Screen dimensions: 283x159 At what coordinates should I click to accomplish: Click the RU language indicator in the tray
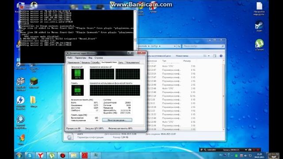point(221,155)
